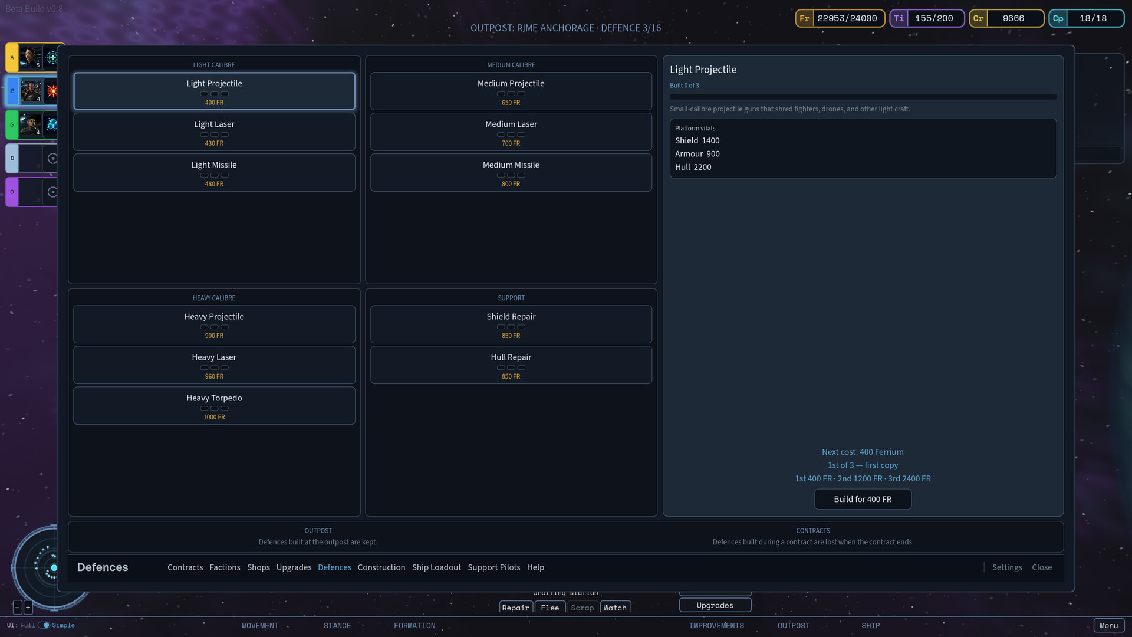Zoom in minimap with plus button
Image resolution: width=1132 pixels, height=637 pixels.
pyautogui.click(x=28, y=607)
